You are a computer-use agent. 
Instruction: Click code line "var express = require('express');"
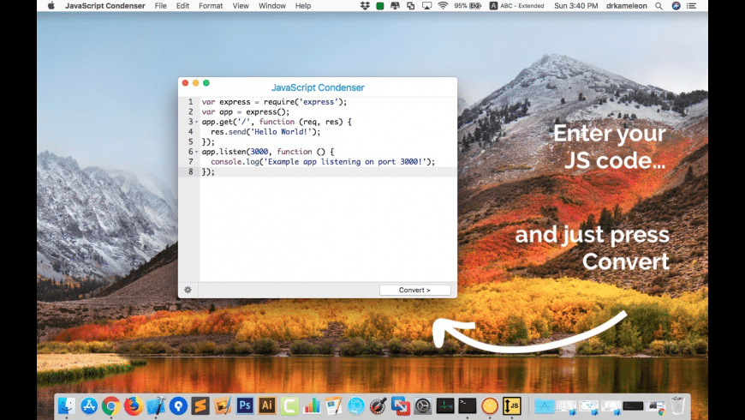(274, 102)
